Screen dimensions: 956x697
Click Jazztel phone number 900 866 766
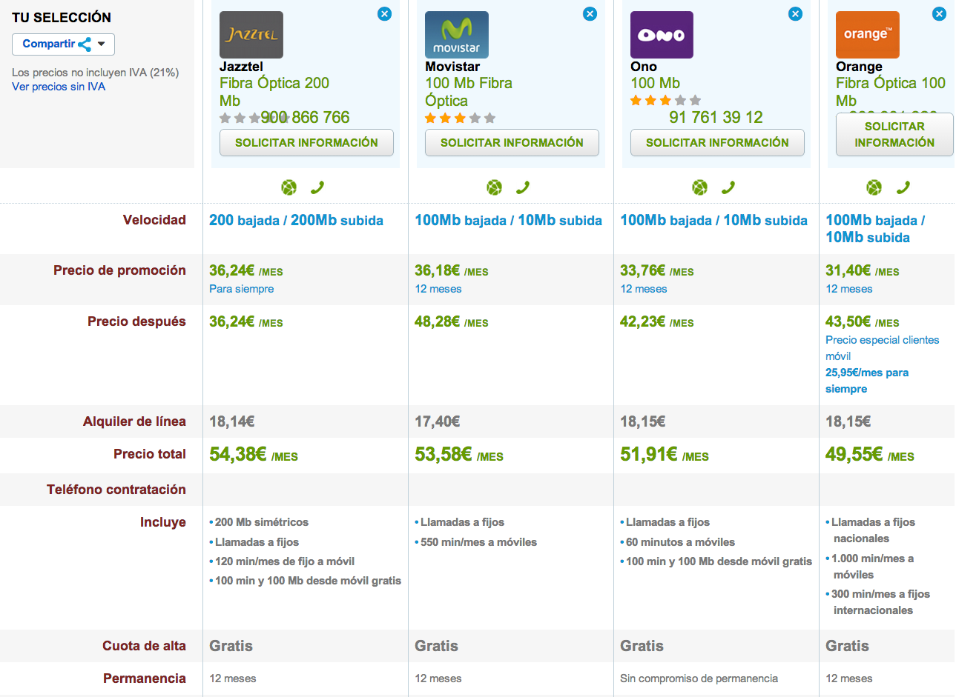[x=305, y=117]
